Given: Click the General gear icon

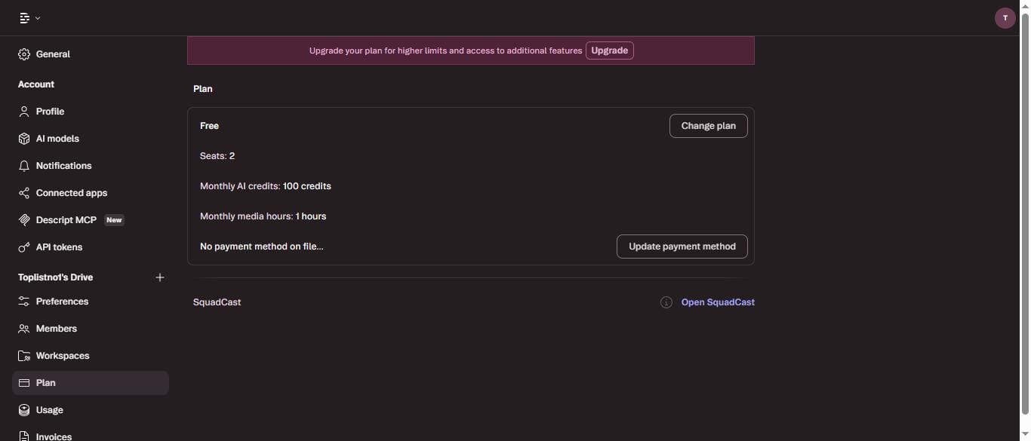Looking at the screenshot, I should point(24,54).
